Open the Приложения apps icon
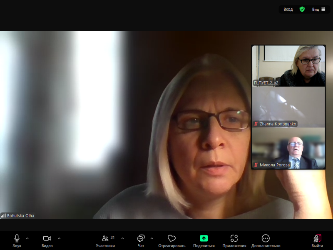Image resolution: width=333 pixels, height=250 pixels. pyautogui.click(x=234, y=238)
